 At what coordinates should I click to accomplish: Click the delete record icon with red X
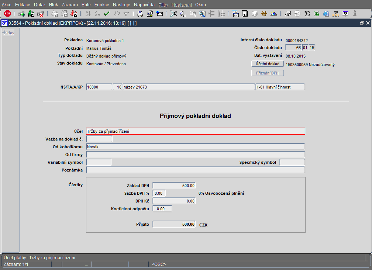pyautogui.click(x=41, y=14)
